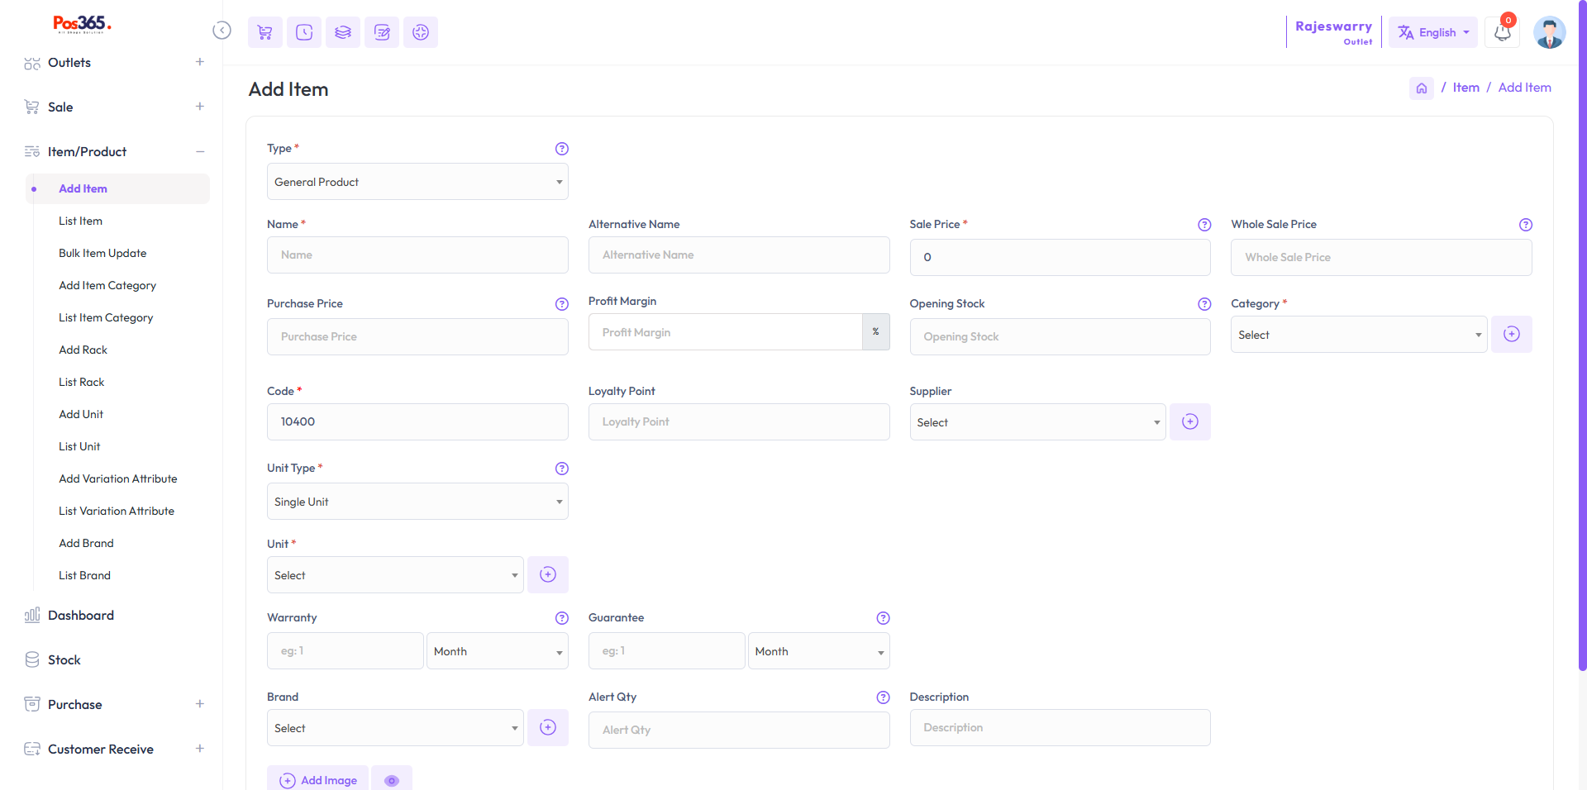Expand the Outlets sidebar section
Viewport: 1587px width, 790px height.
click(x=199, y=62)
